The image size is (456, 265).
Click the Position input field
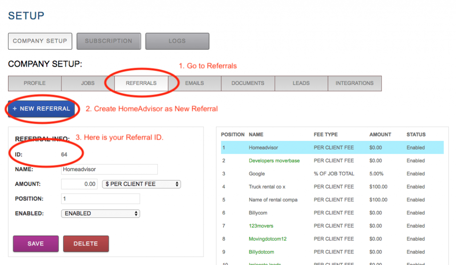coord(100,199)
